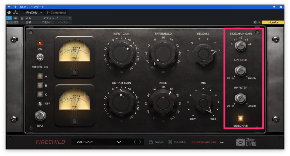Pin the plugin window with pin icon
The image size is (290, 156).
274,7
